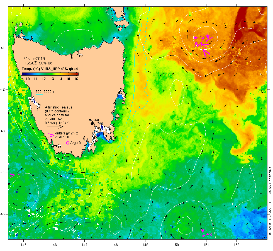273x251 pixels.
Task: Click the temperature legend title VIIRS_NPP
Action: [50, 69]
